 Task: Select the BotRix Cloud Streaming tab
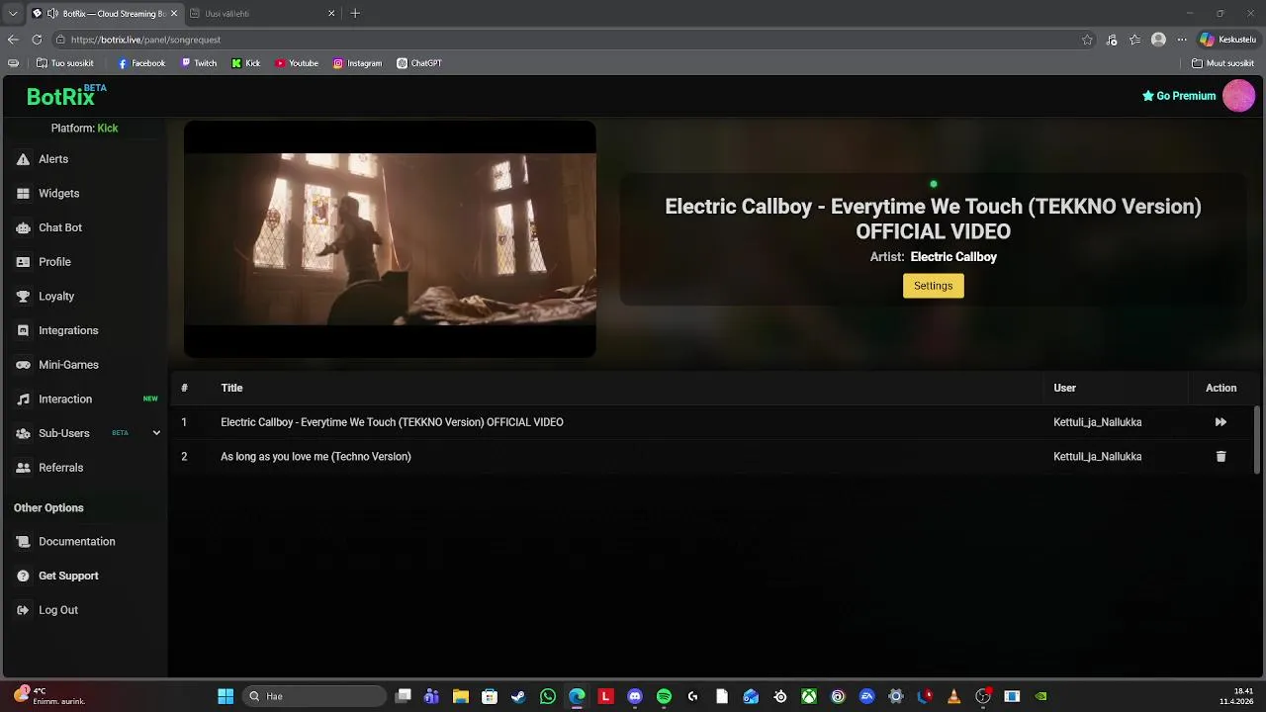(x=104, y=14)
